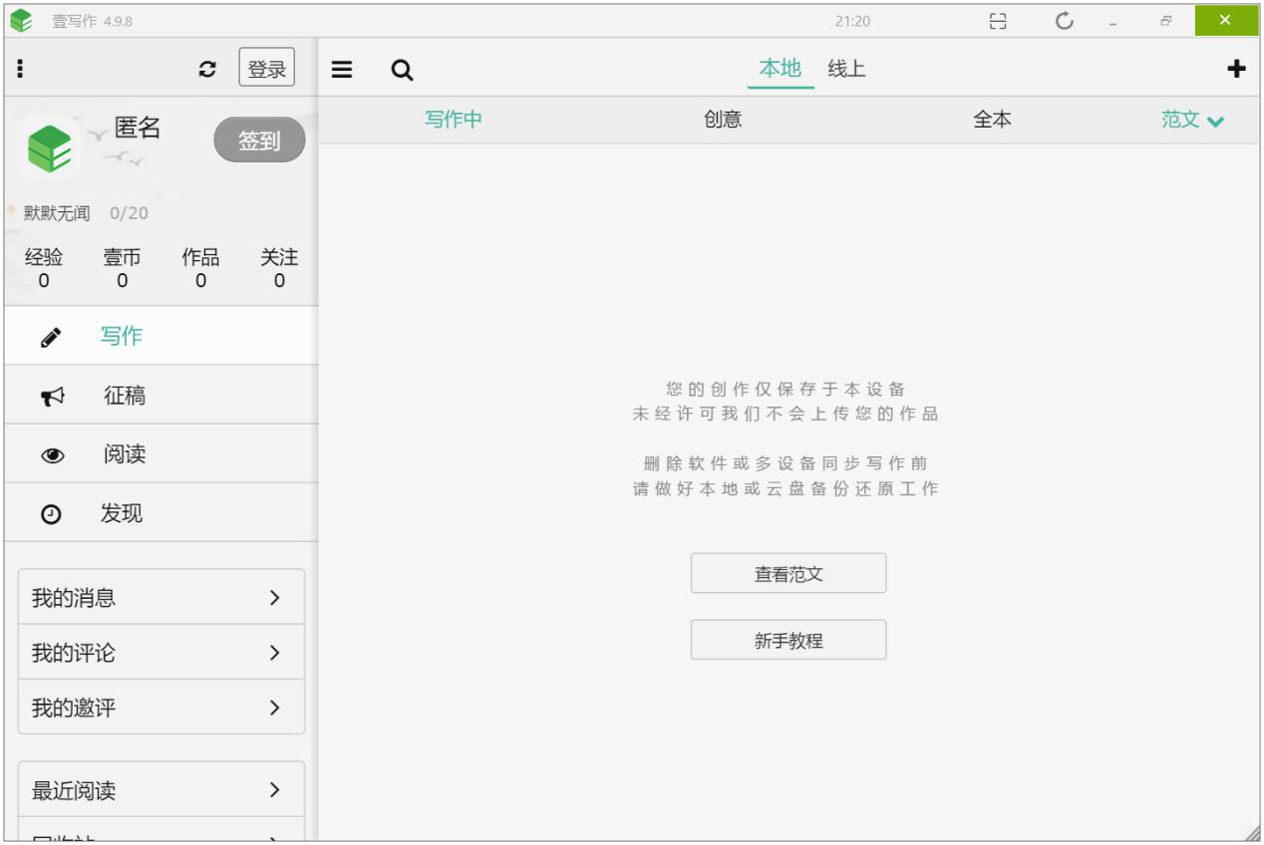The height and width of the screenshot is (845, 1264).
Task: Select the 创意 tab
Action: click(x=723, y=120)
